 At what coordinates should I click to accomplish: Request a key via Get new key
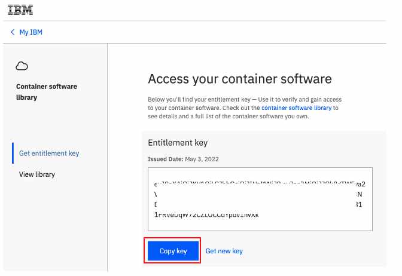click(224, 251)
